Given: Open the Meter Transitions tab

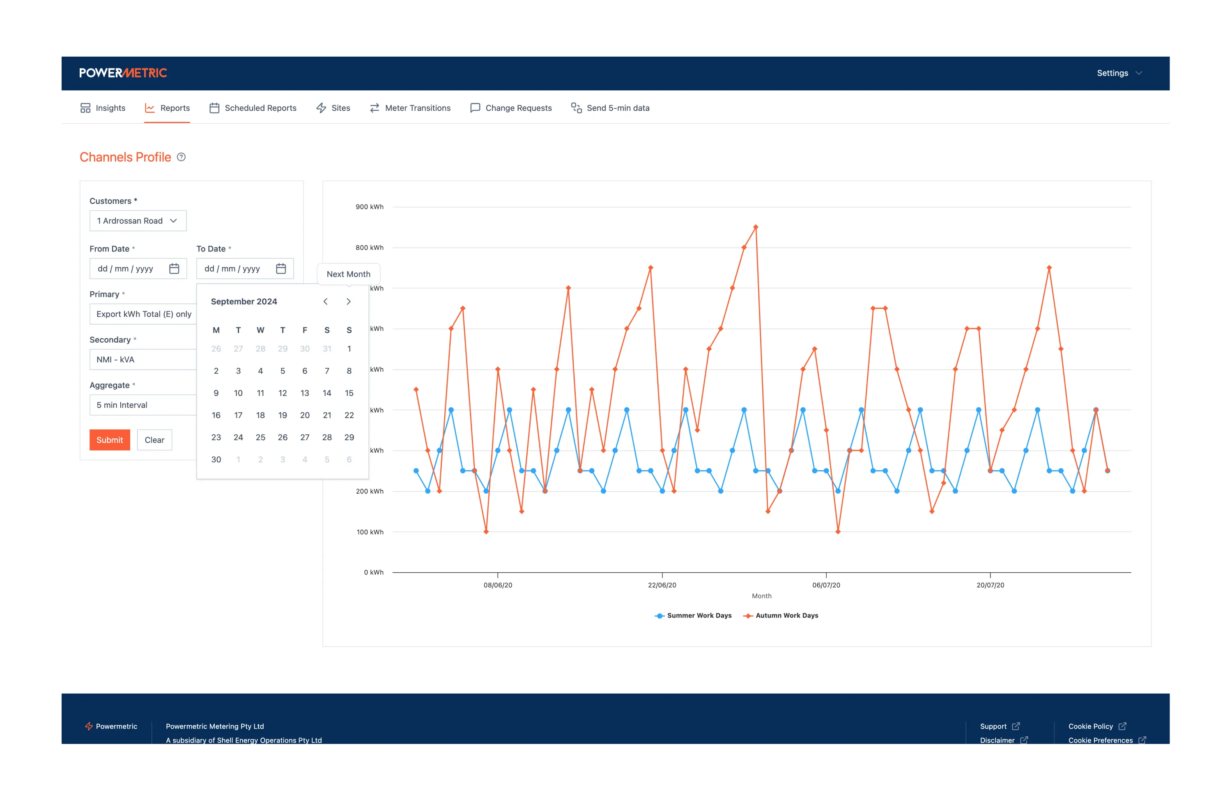Looking at the screenshot, I should coord(410,108).
